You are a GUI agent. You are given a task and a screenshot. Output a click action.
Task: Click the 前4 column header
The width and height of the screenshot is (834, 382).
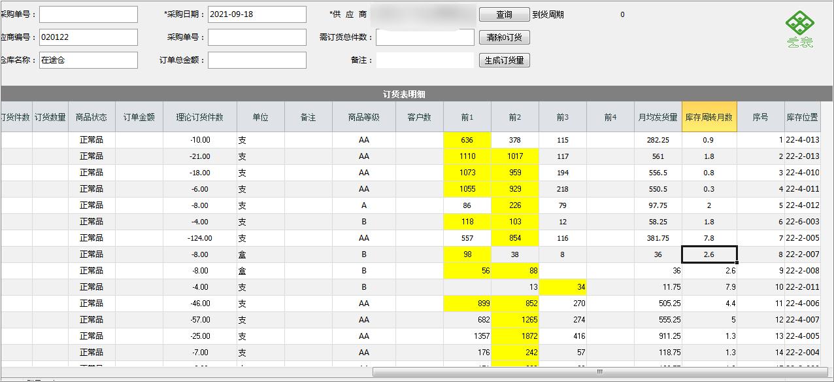click(610, 117)
